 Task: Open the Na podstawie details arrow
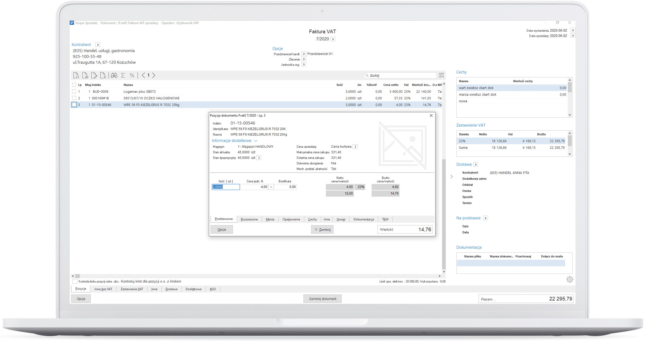tap(485, 218)
